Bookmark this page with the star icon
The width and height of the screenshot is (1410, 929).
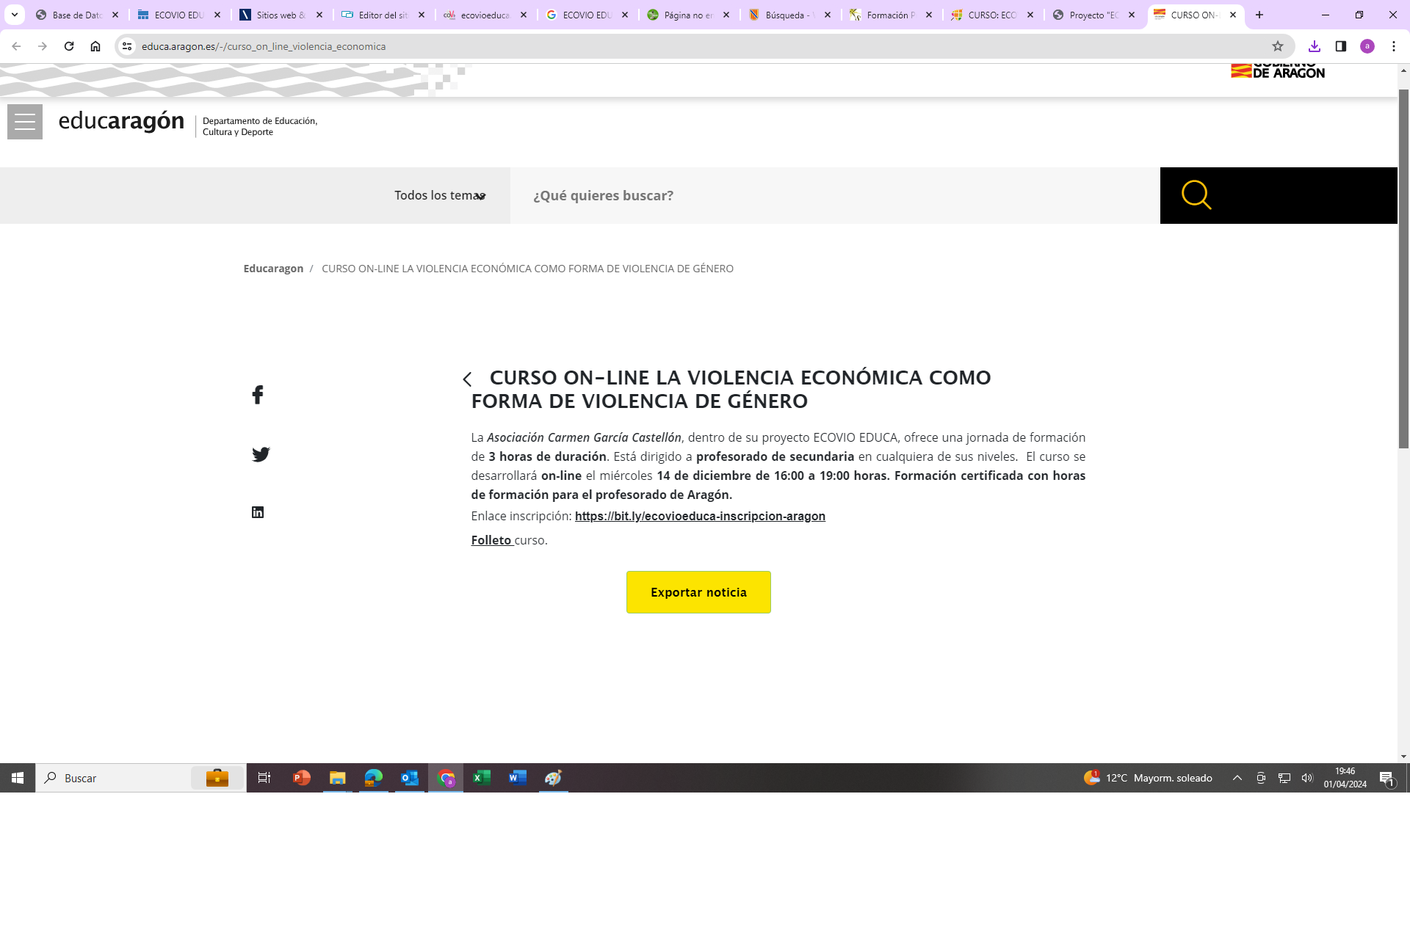pos(1278,46)
